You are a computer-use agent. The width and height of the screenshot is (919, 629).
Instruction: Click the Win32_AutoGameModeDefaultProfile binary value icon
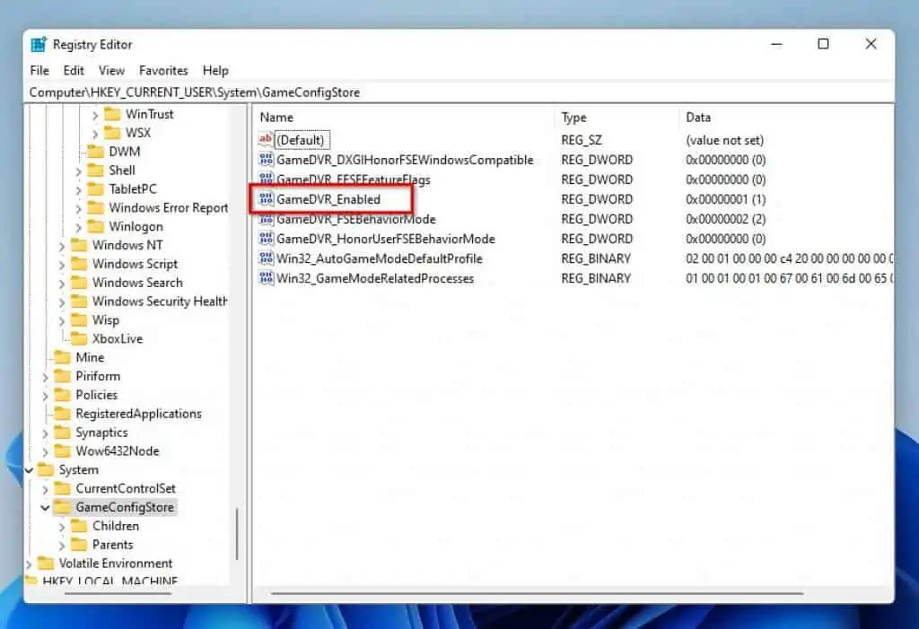[x=266, y=258]
